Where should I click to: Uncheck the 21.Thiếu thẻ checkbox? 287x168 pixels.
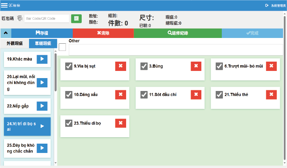219,95
